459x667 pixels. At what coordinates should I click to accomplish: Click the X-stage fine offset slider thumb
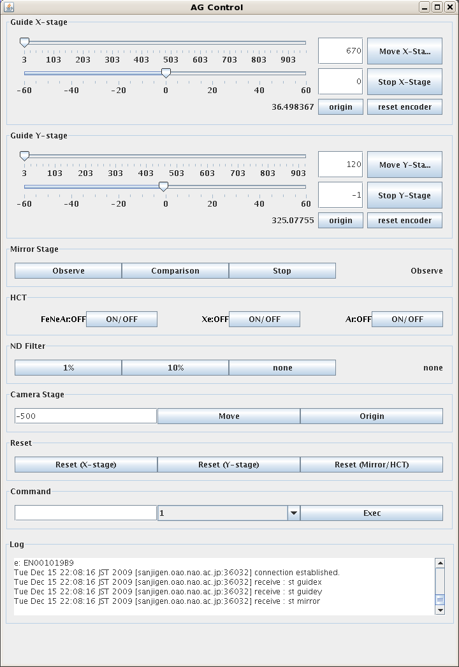pos(166,73)
